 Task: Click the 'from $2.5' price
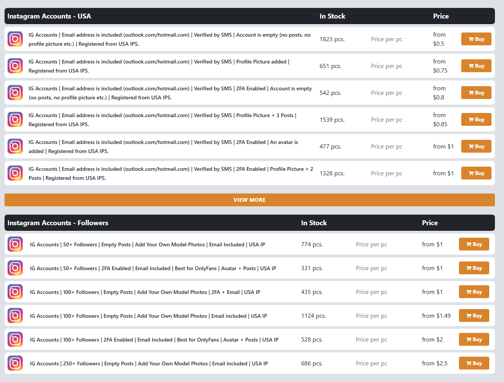(435, 363)
